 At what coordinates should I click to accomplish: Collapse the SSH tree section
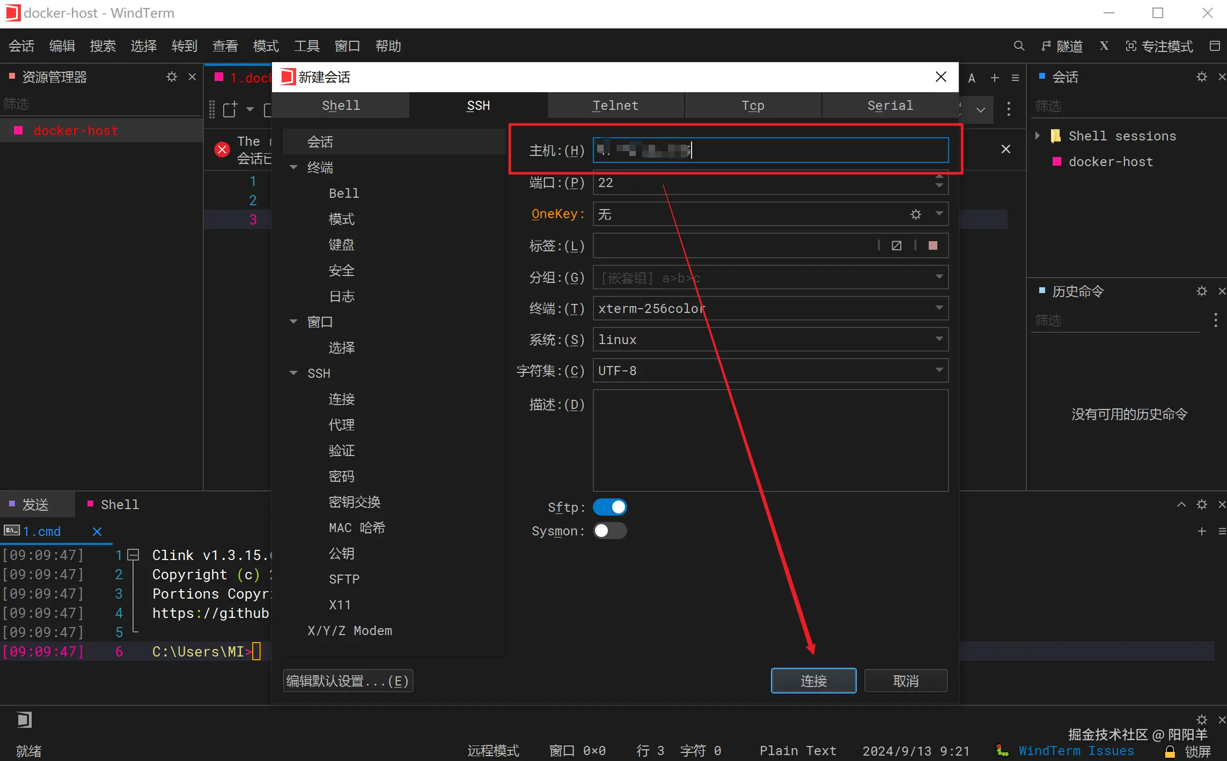click(x=293, y=373)
